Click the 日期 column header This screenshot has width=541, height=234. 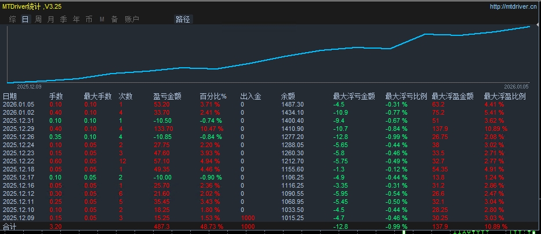(x=10, y=97)
